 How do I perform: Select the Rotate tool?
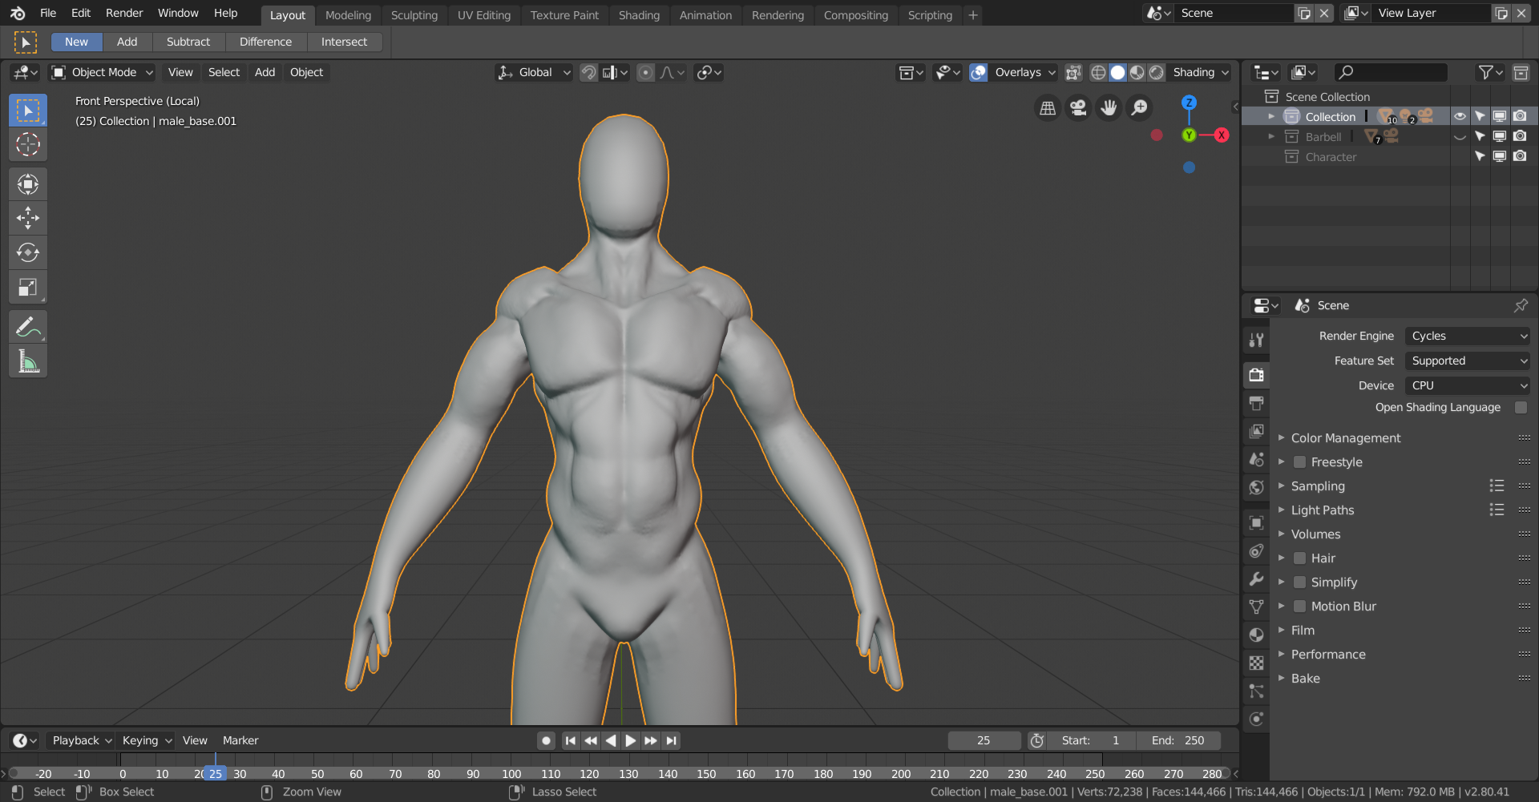click(28, 252)
